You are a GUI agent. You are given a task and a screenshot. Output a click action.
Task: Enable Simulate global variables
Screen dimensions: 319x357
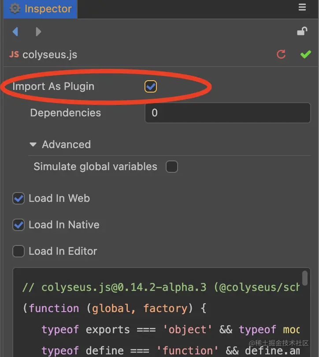pyautogui.click(x=172, y=167)
